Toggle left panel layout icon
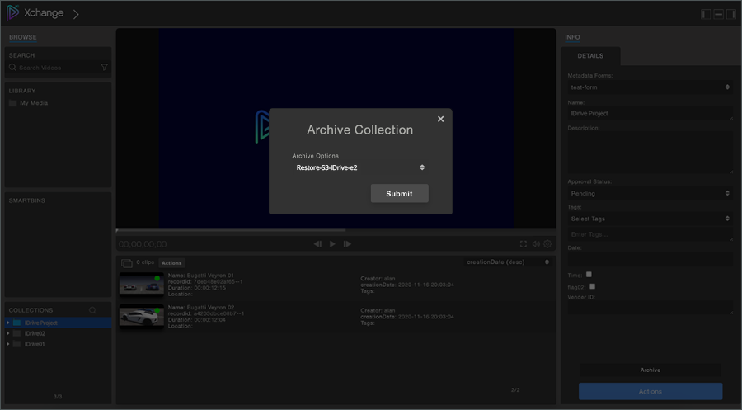The height and width of the screenshot is (410, 742). 706,14
